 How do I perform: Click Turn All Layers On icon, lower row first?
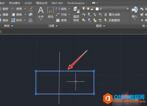pos(84,20)
